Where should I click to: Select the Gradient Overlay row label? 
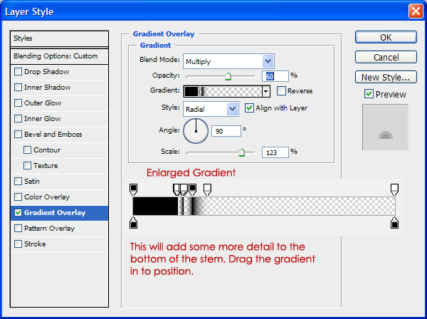tap(55, 213)
